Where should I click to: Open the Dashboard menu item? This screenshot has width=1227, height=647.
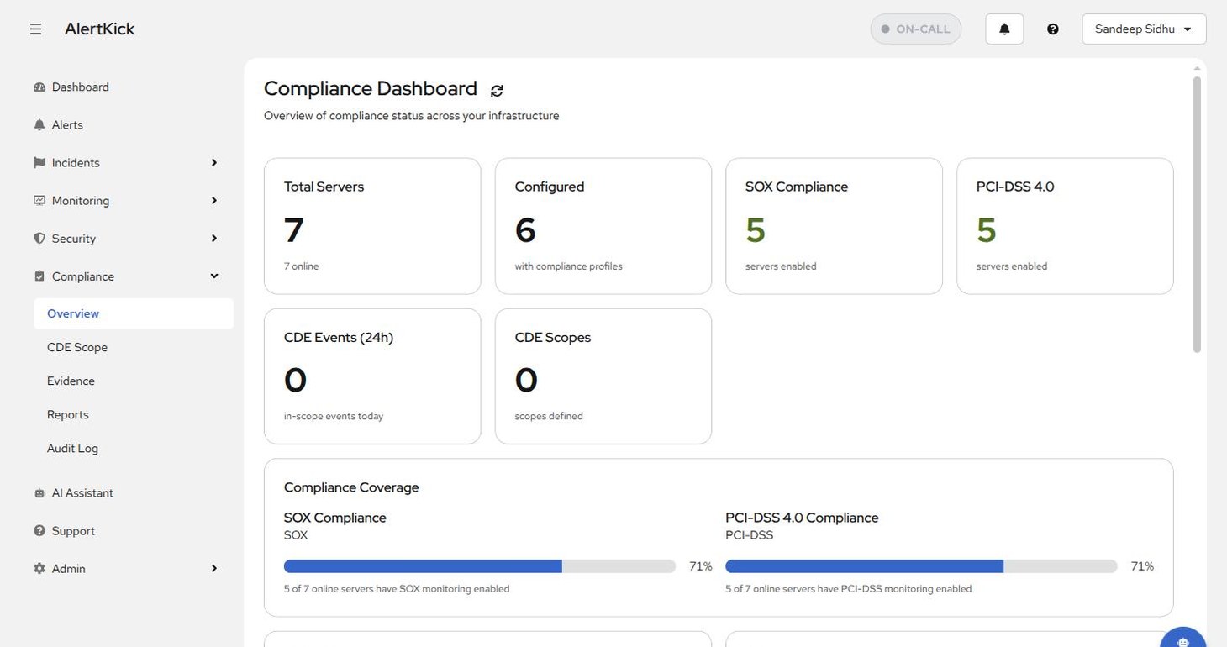81,87
